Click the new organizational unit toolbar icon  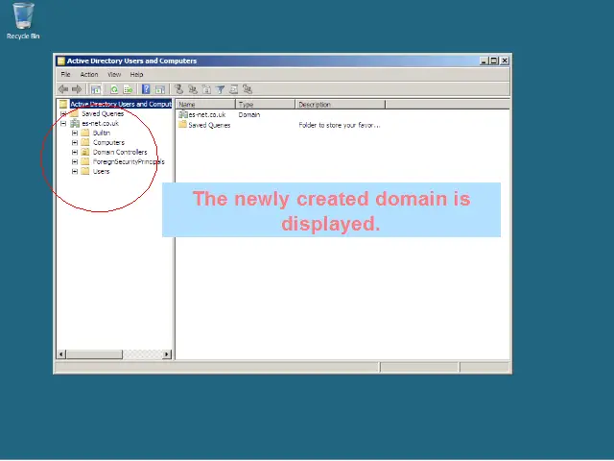(x=206, y=89)
